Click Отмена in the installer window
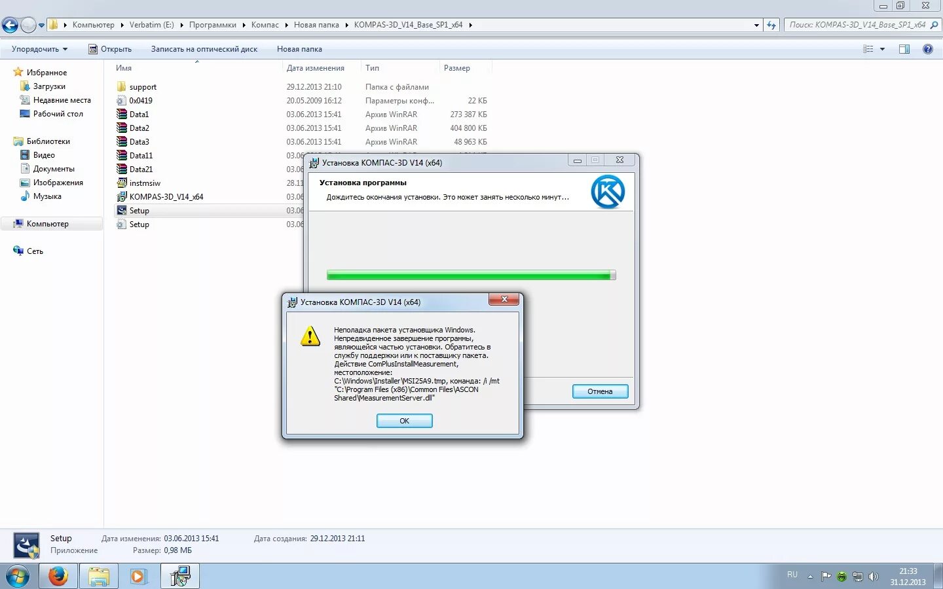 (600, 391)
